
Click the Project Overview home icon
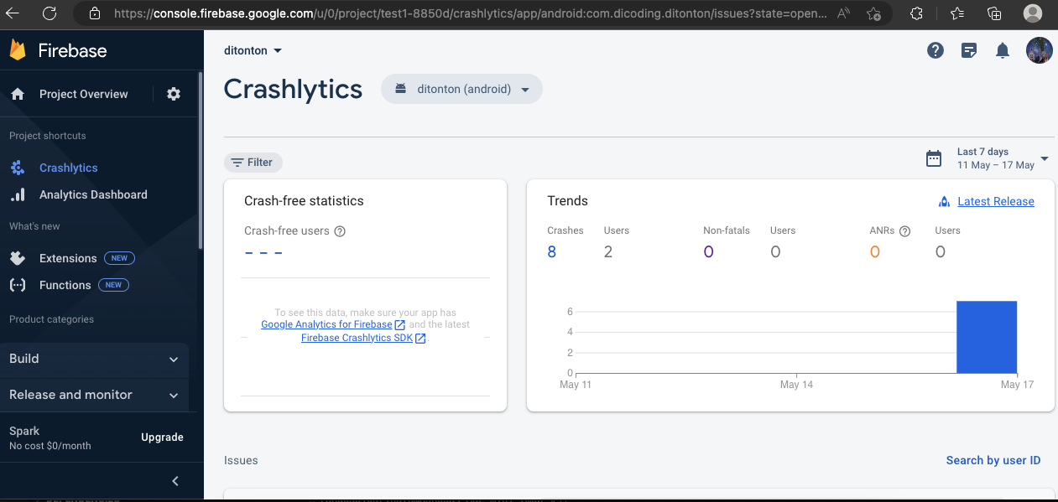[x=18, y=94]
